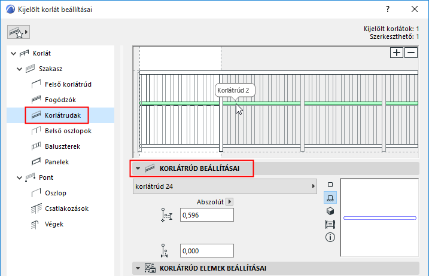Open the favorites star button

pos(19,32)
